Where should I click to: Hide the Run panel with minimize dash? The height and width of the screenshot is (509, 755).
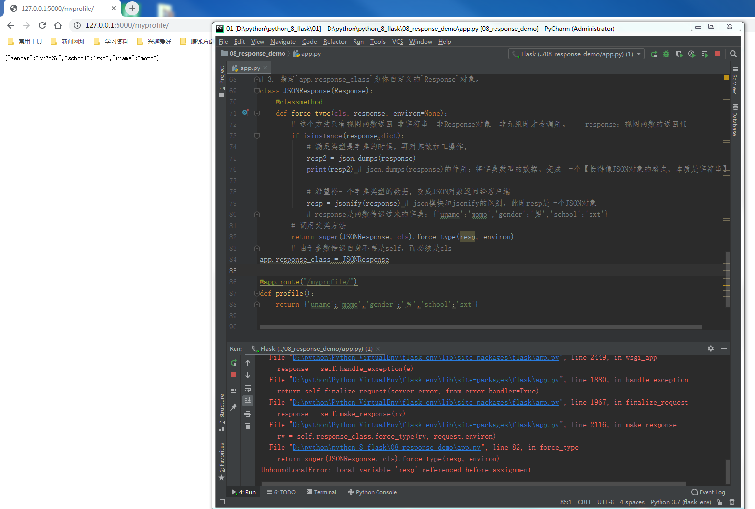pyautogui.click(x=724, y=348)
